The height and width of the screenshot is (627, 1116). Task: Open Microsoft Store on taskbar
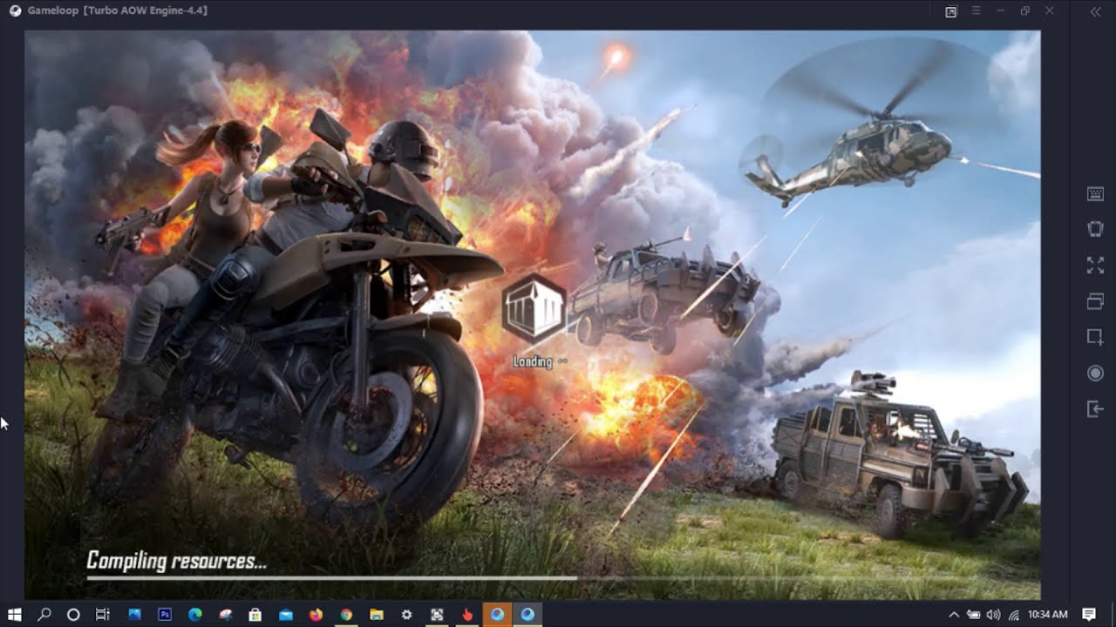[x=255, y=614]
